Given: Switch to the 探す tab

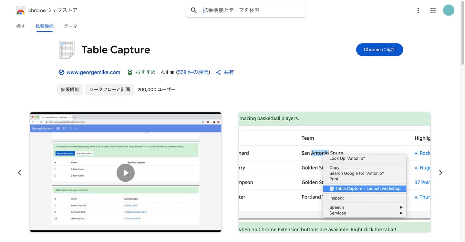Looking at the screenshot, I should tap(20, 26).
